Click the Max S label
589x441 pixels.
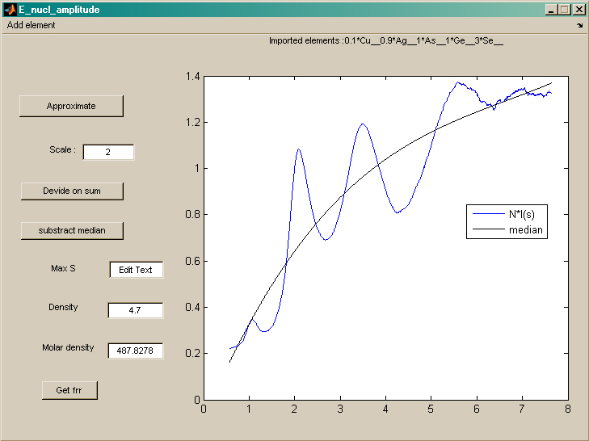coord(63,268)
